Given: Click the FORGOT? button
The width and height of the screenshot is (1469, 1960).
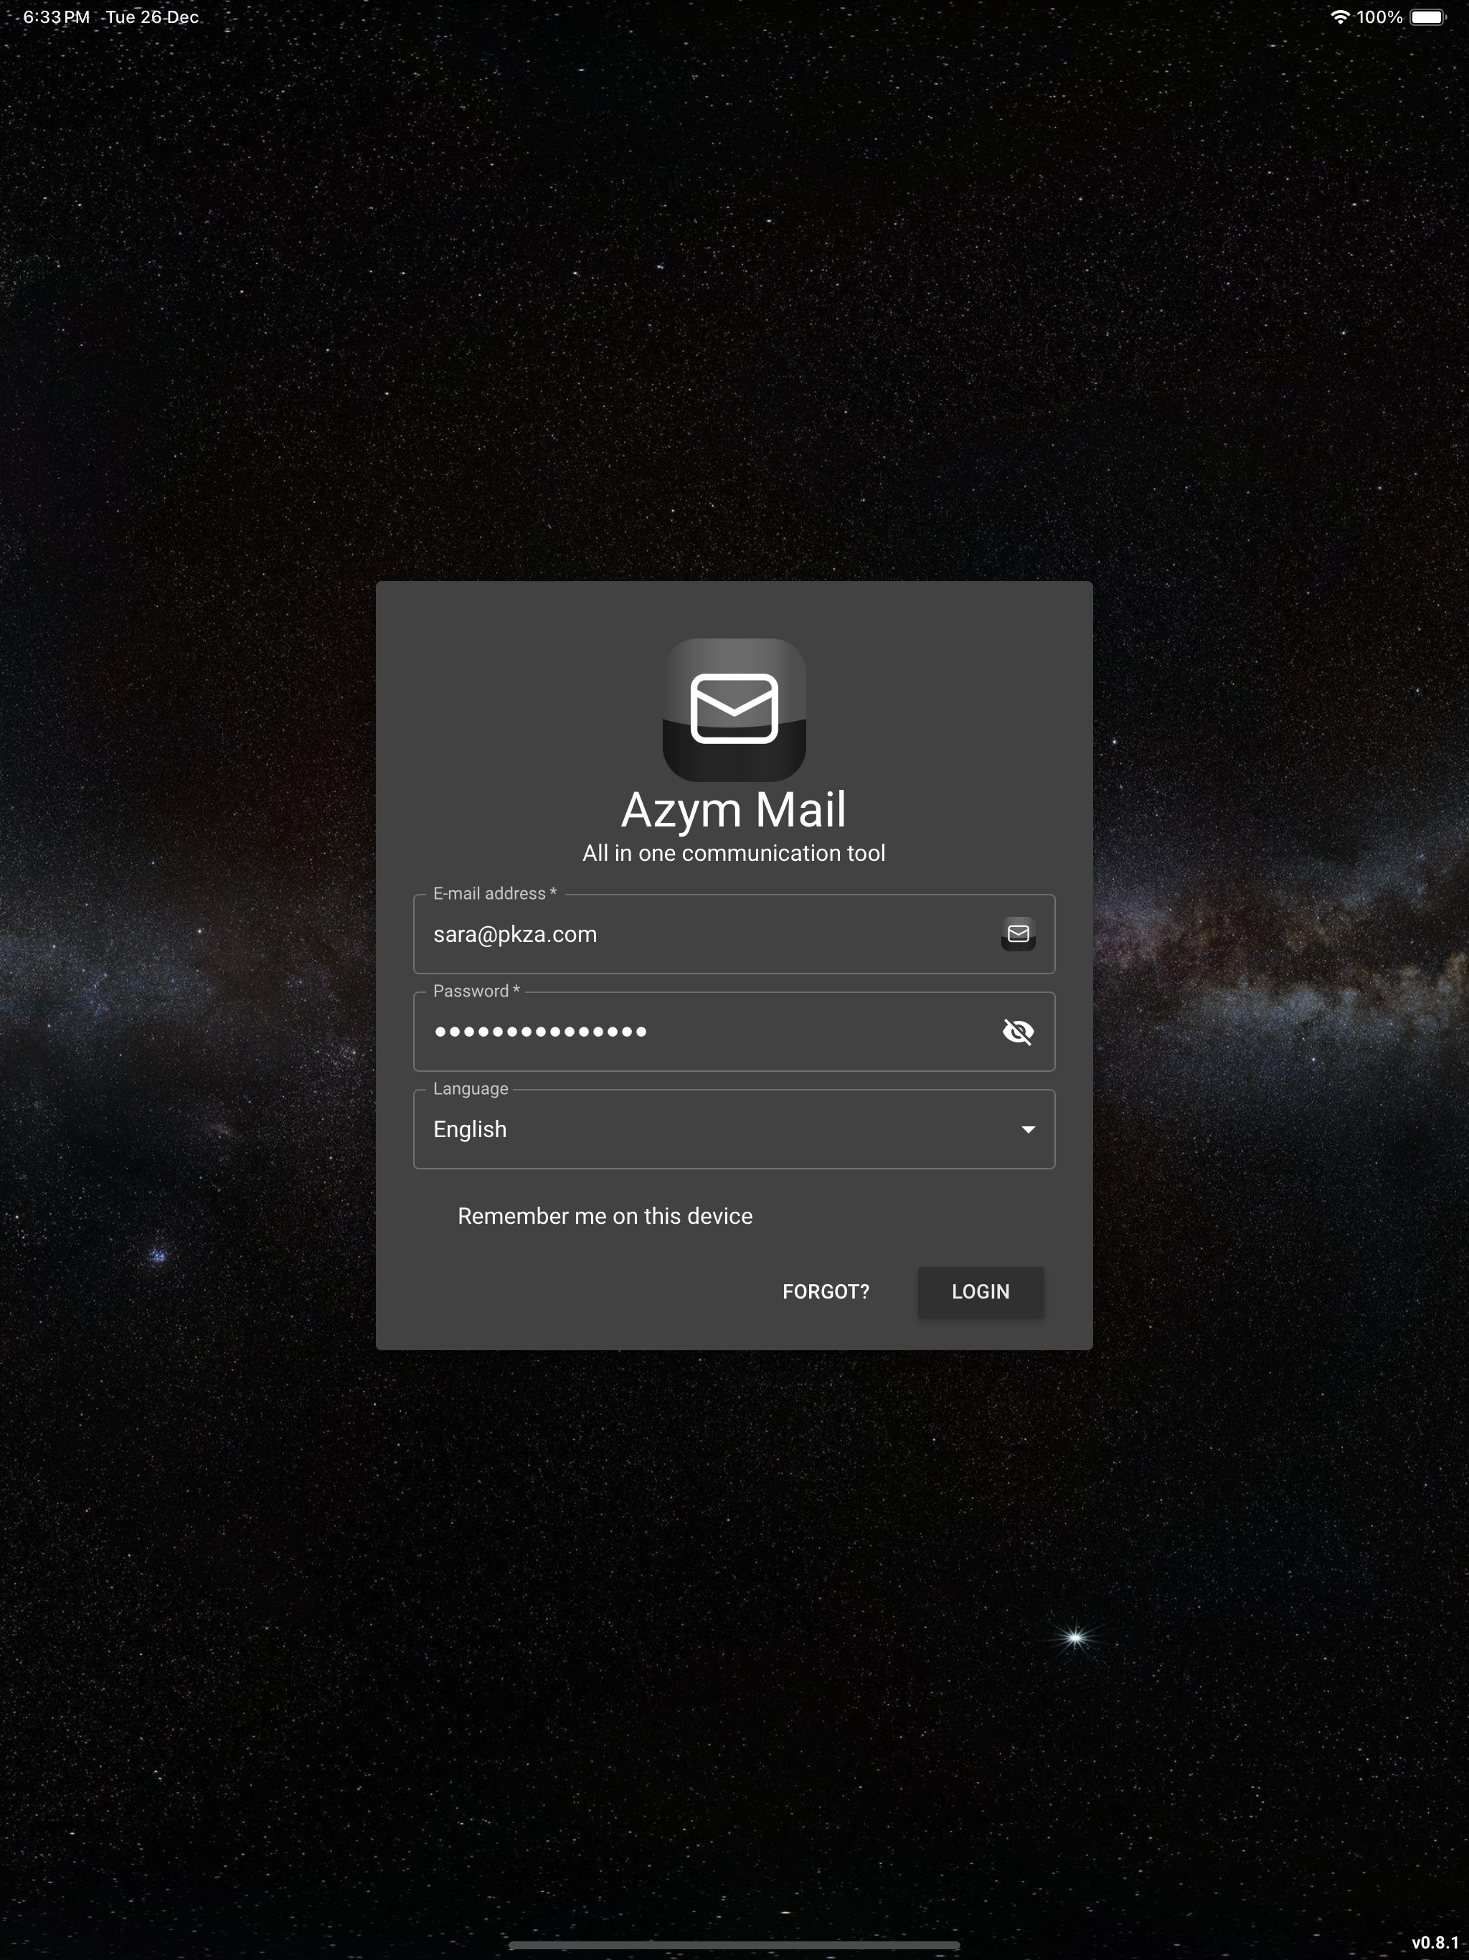Looking at the screenshot, I should pos(826,1292).
